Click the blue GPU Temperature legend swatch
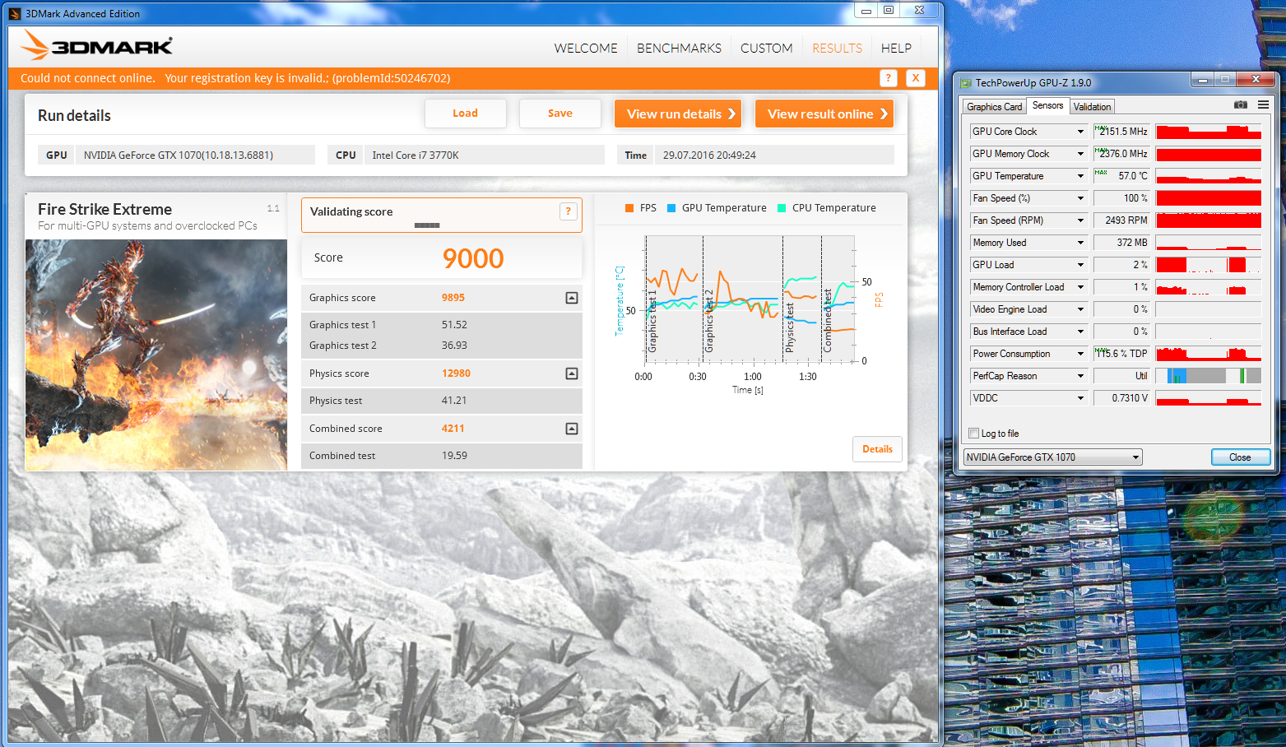The width and height of the screenshot is (1286, 747). tap(671, 208)
